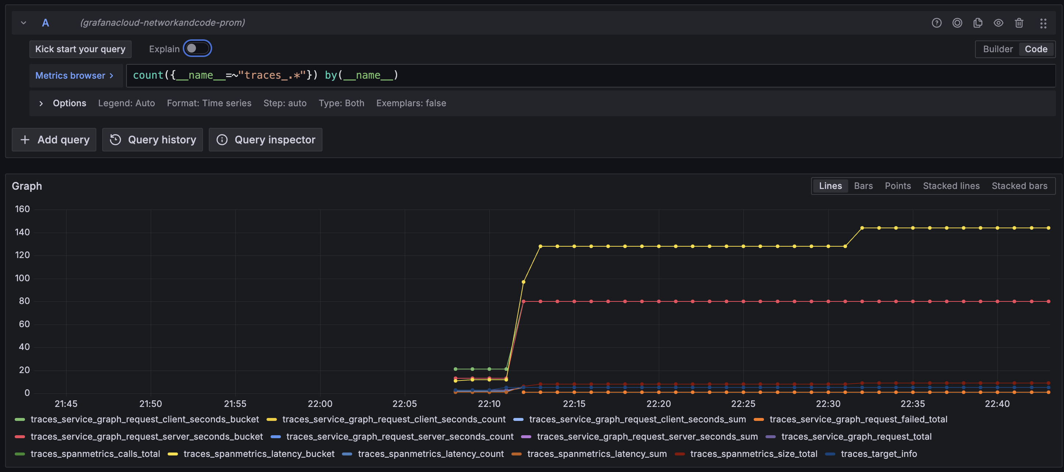Select Stacked lines visualization

[x=951, y=186]
